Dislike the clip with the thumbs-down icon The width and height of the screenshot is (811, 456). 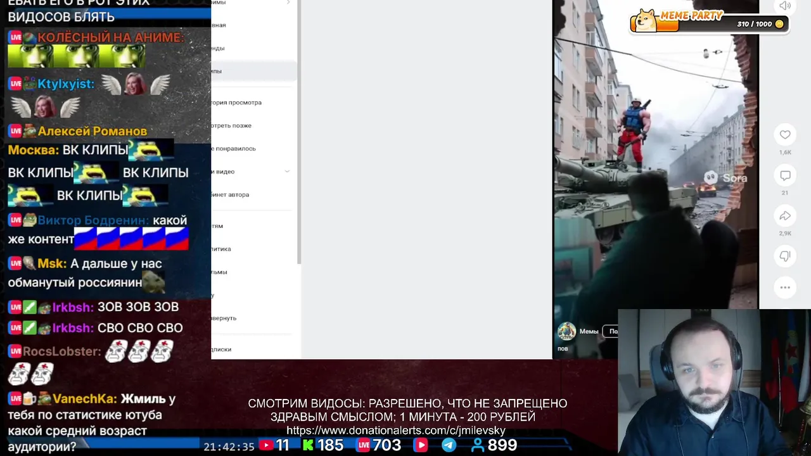click(785, 256)
